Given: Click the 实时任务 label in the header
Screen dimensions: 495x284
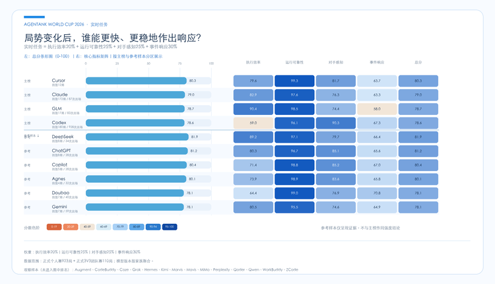Looking at the screenshot, I should click(99, 24).
